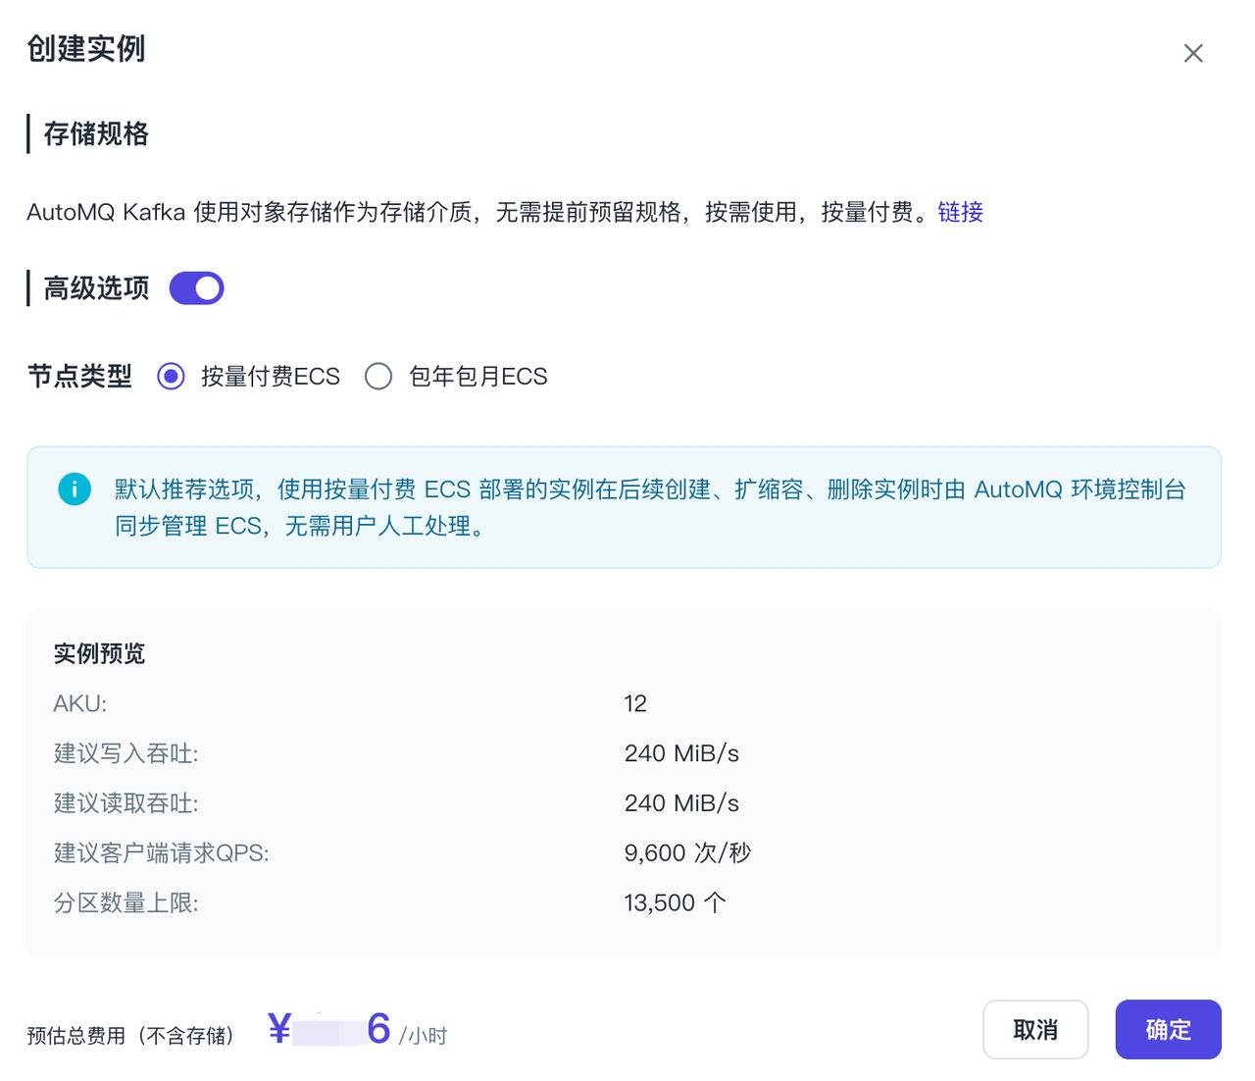The image size is (1255, 1081).
Task: Click the 建议写入吞吐 value 240 MiB/s
Action: click(681, 753)
